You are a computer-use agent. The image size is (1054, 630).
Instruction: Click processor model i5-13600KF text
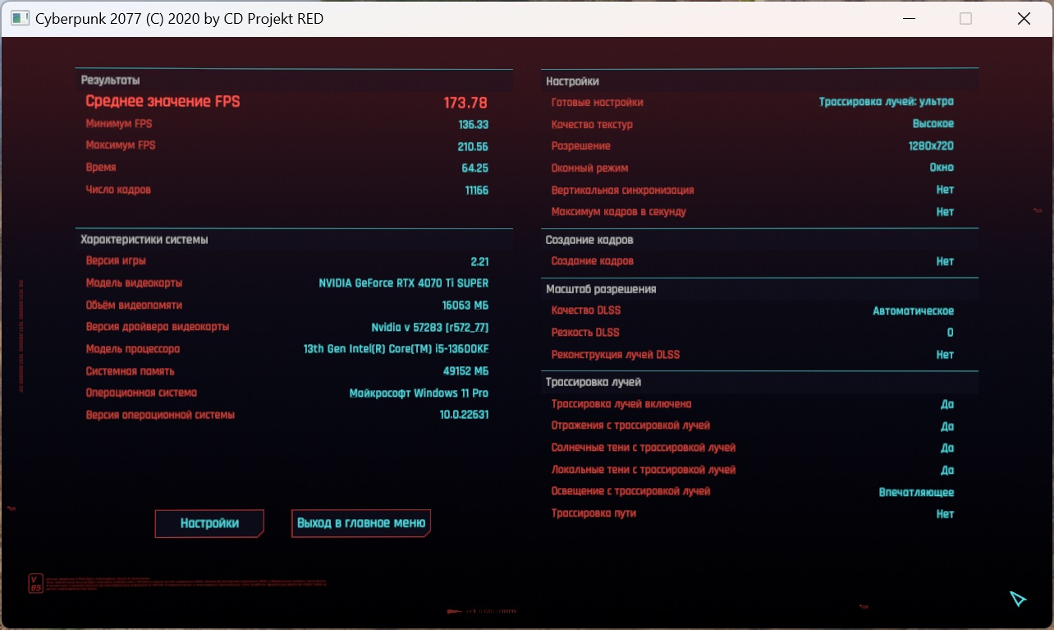click(x=396, y=349)
